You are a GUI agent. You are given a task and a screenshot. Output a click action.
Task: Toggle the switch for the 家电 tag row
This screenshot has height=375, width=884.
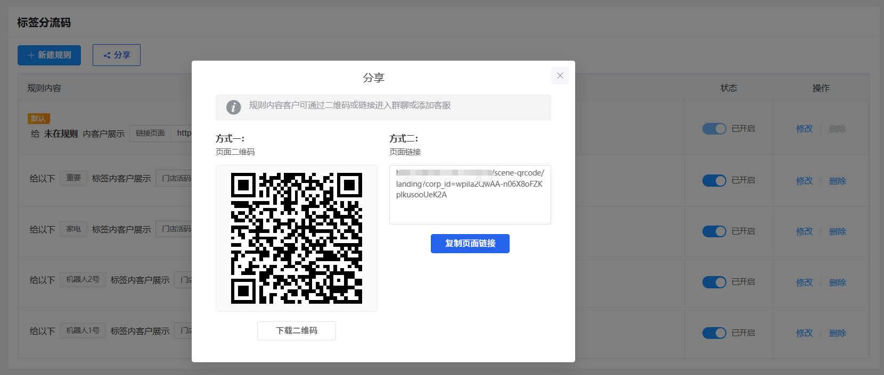[714, 231]
